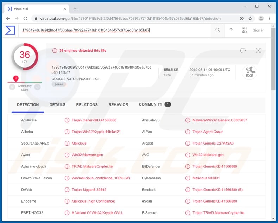
Task: Click the similar files graph icon
Action: pos(258,51)
